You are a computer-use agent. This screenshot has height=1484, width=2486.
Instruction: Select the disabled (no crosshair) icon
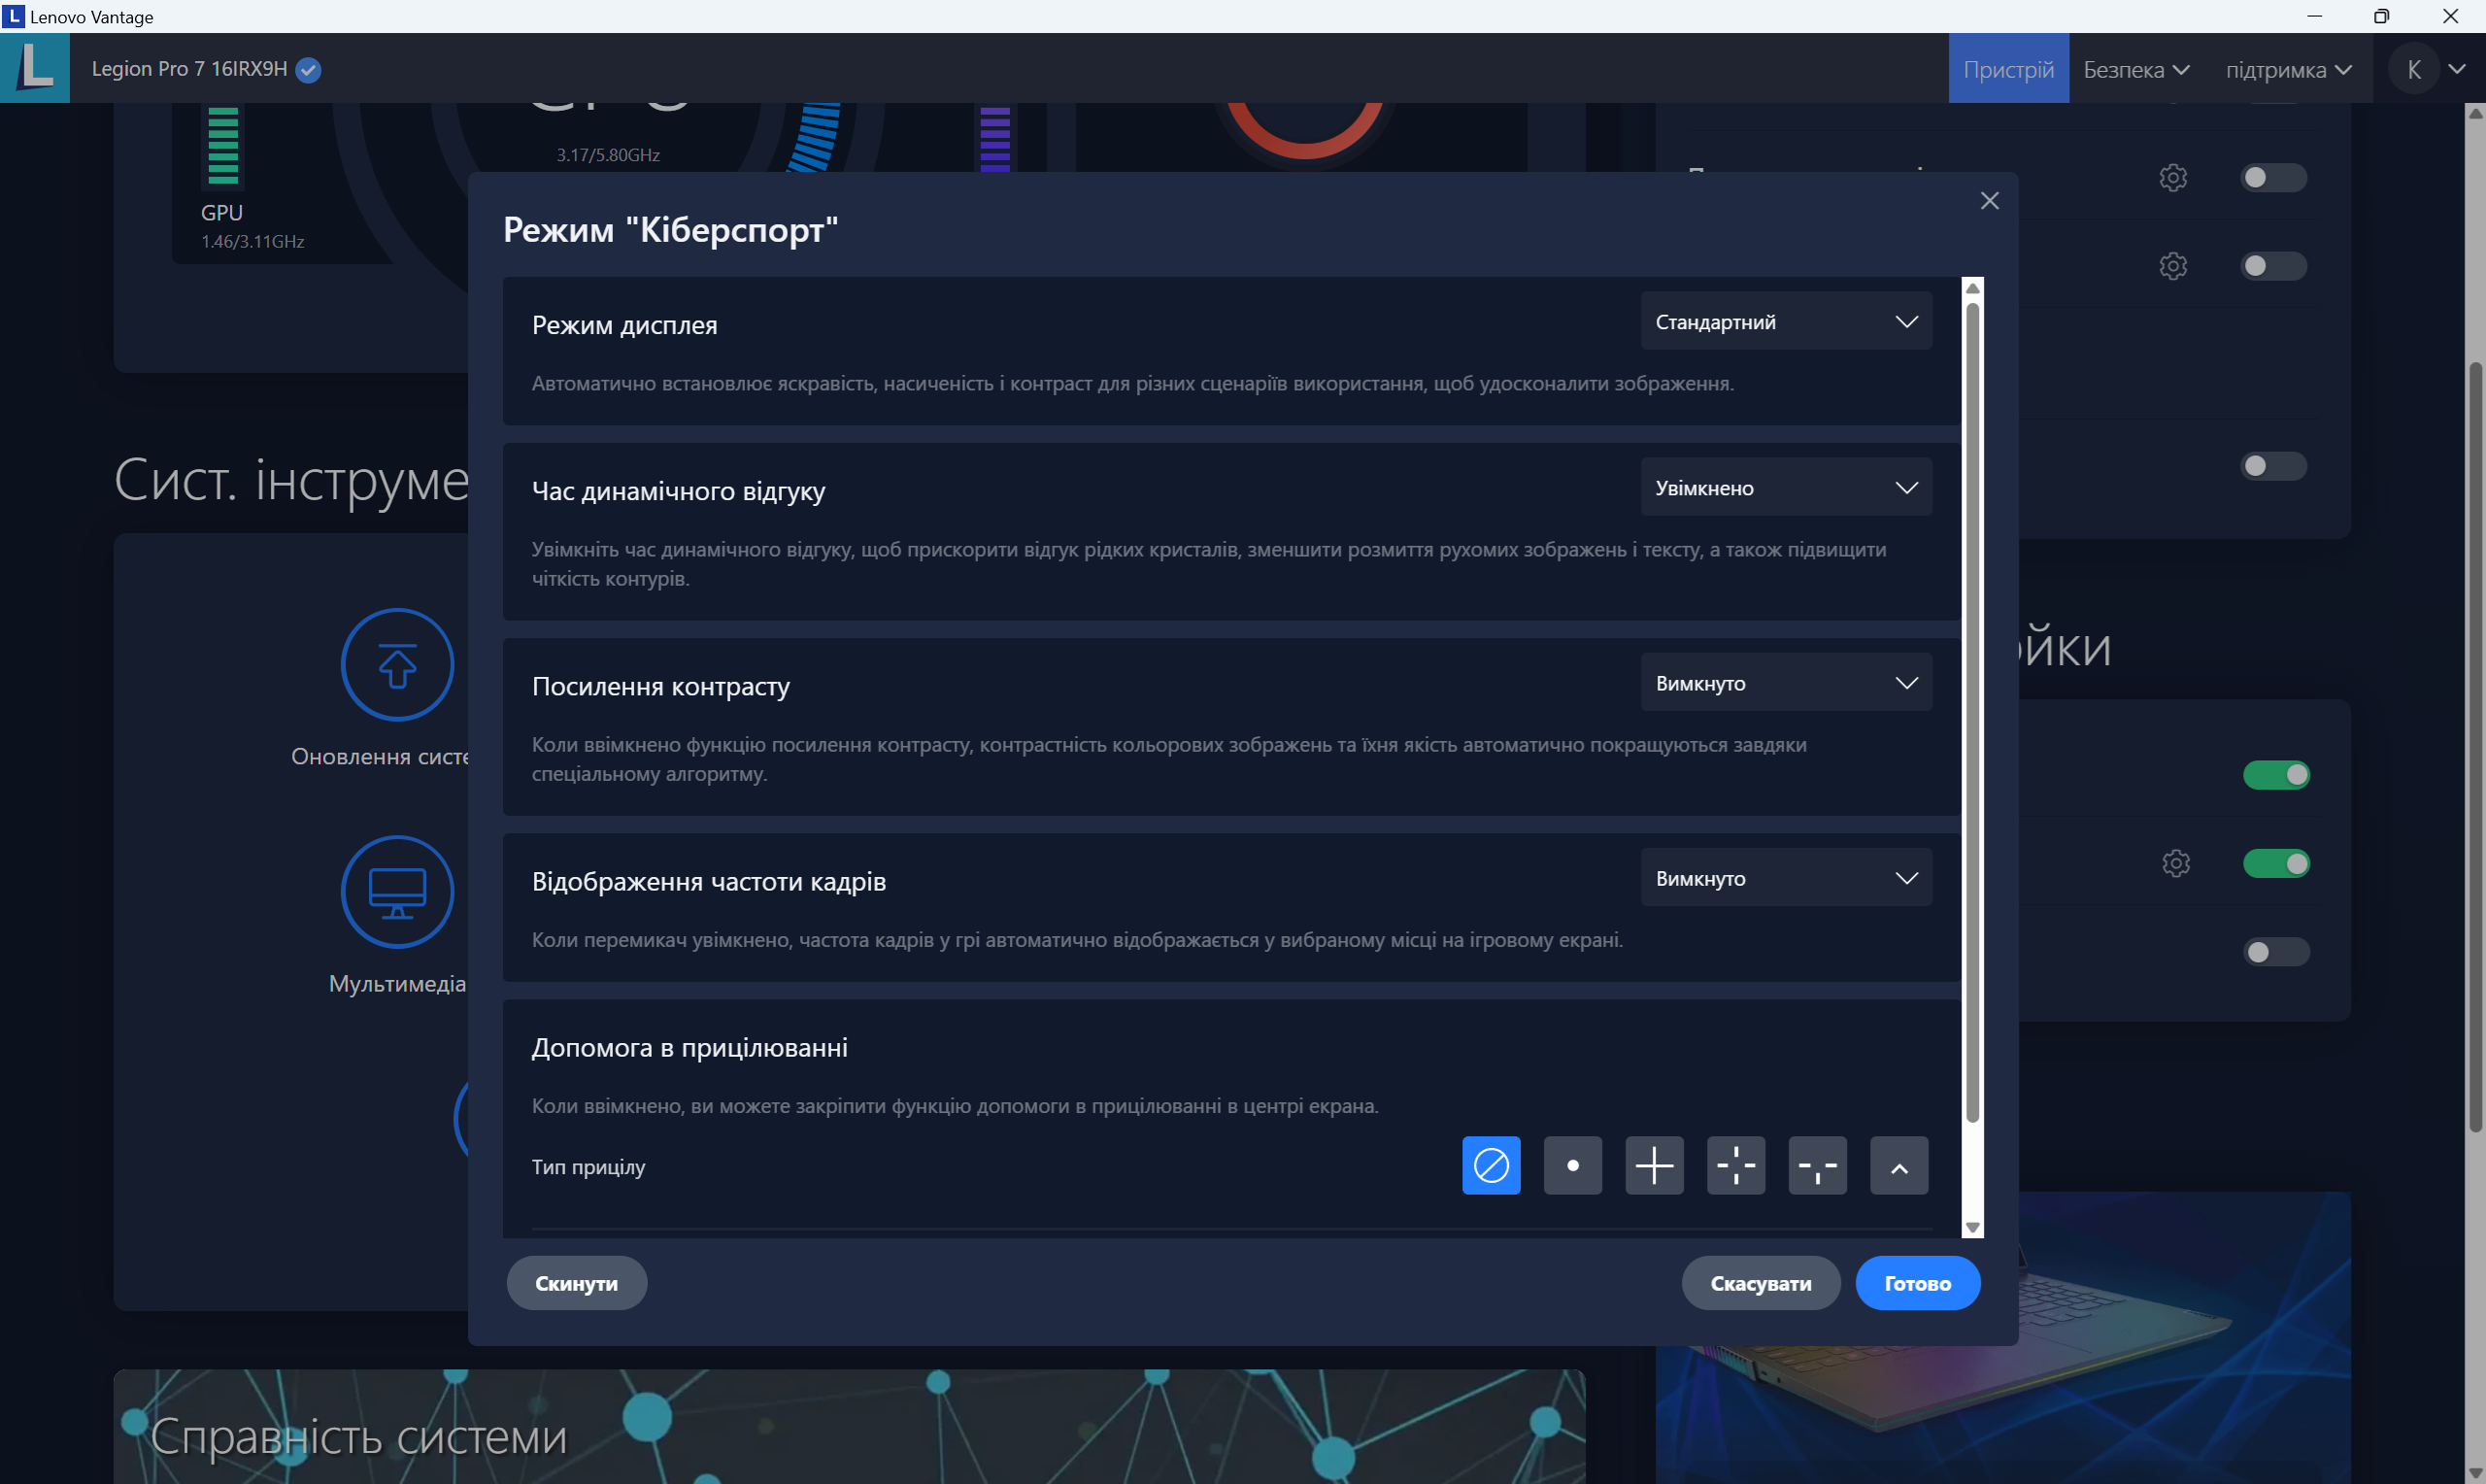point(1491,1165)
